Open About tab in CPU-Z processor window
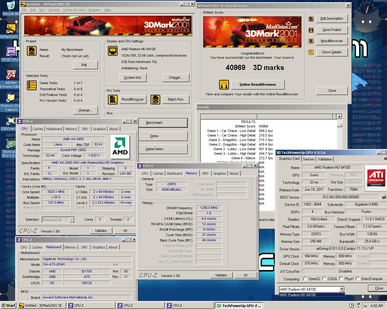This screenshot has height=310, width=387. point(114,129)
